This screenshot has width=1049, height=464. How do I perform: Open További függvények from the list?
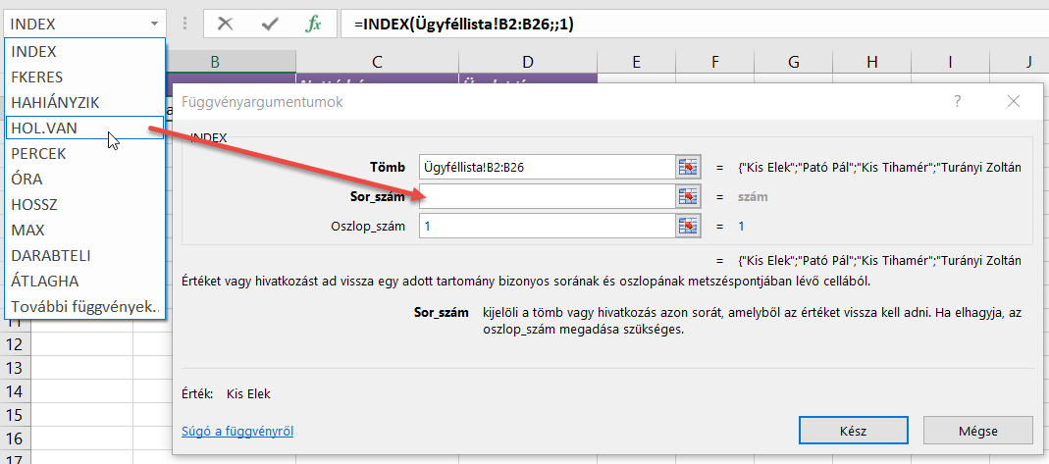(84, 306)
